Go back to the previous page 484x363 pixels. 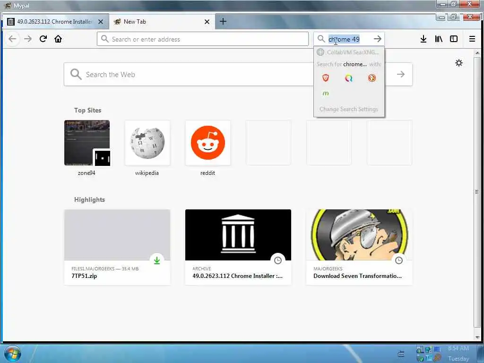point(12,39)
